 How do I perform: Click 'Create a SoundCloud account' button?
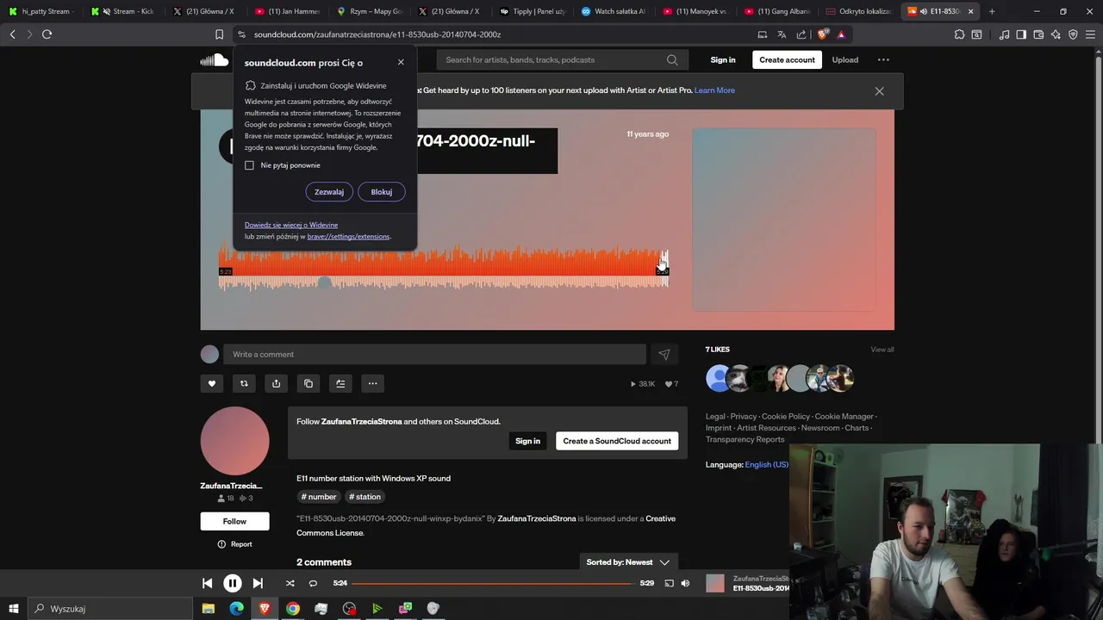click(617, 441)
